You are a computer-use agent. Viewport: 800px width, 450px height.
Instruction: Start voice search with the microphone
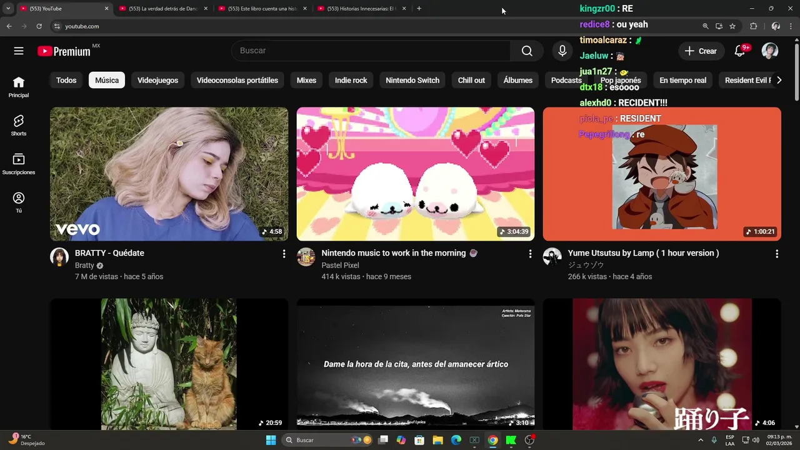click(562, 51)
